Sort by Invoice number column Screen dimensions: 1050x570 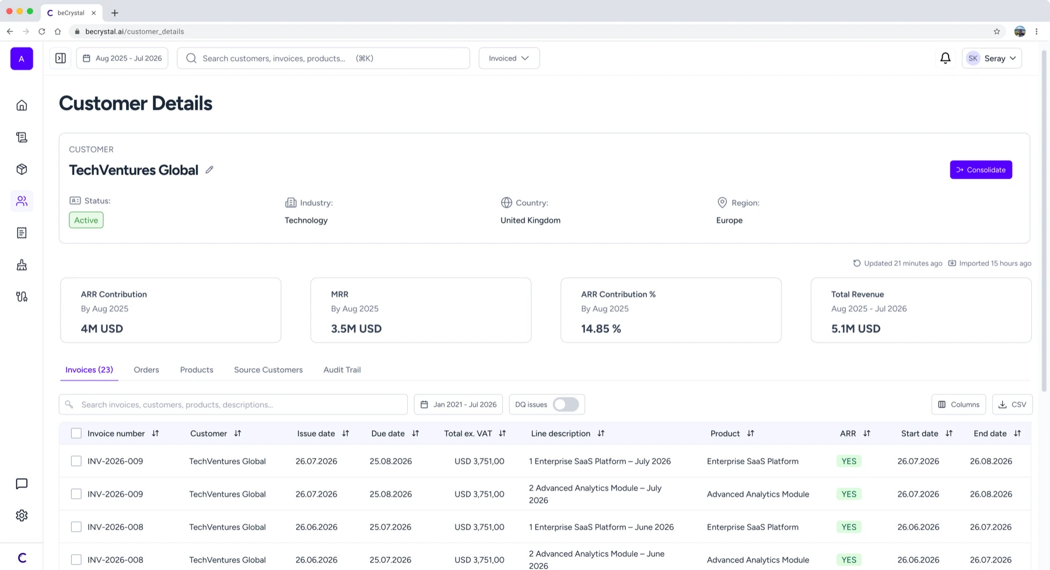click(155, 433)
